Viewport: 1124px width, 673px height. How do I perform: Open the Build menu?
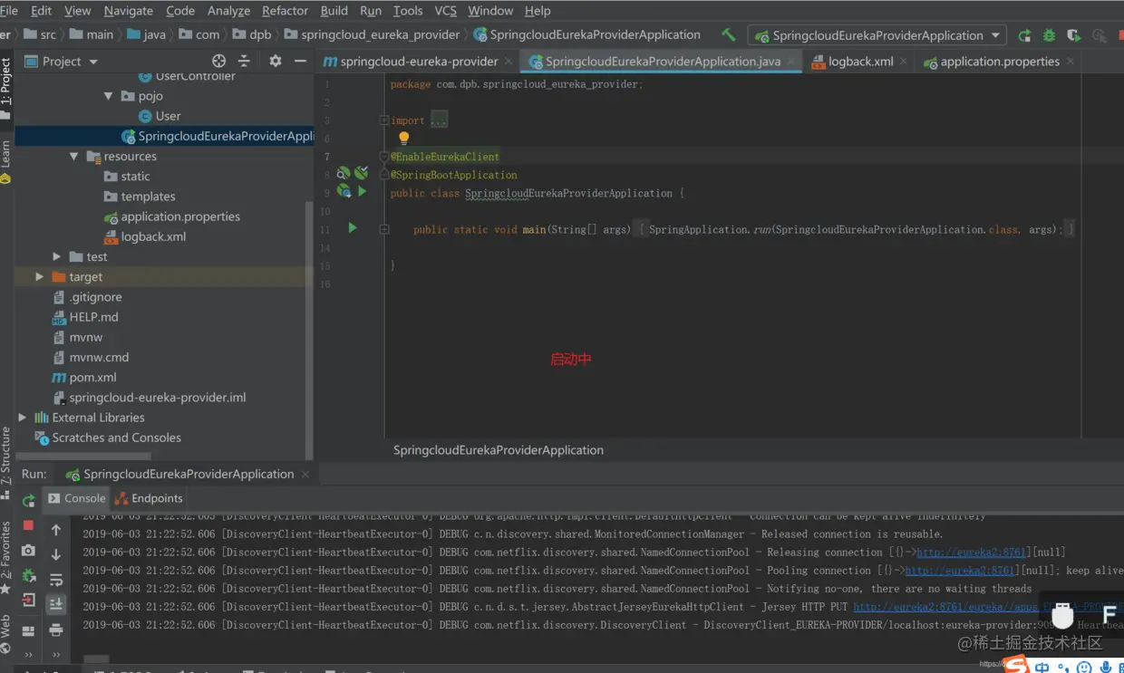(x=334, y=11)
